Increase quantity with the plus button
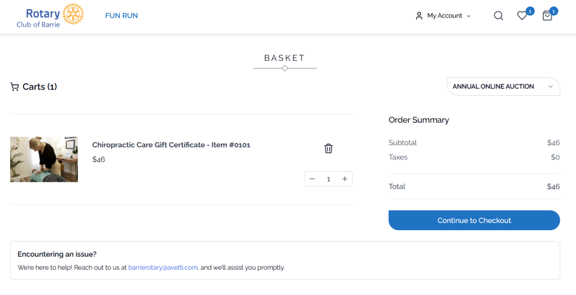The width and height of the screenshot is (576, 295). (345, 179)
